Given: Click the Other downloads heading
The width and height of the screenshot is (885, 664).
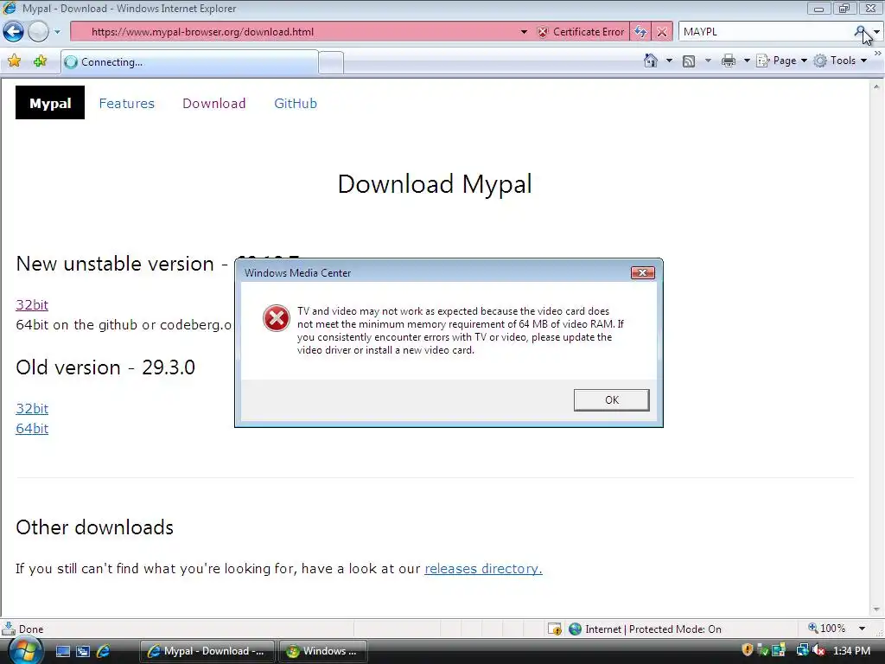Looking at the screenshot, I should coord(95,527).
